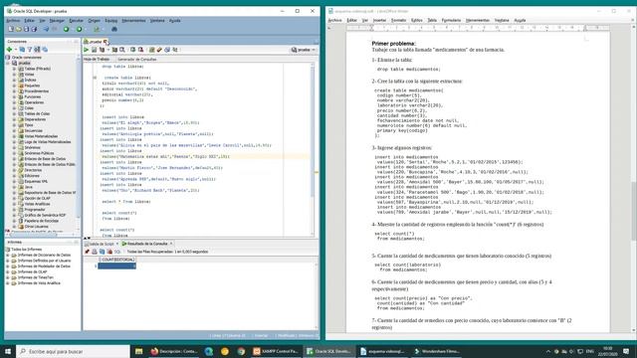
Task: Expand the Funciones tree node
Action: pos(14,97)
